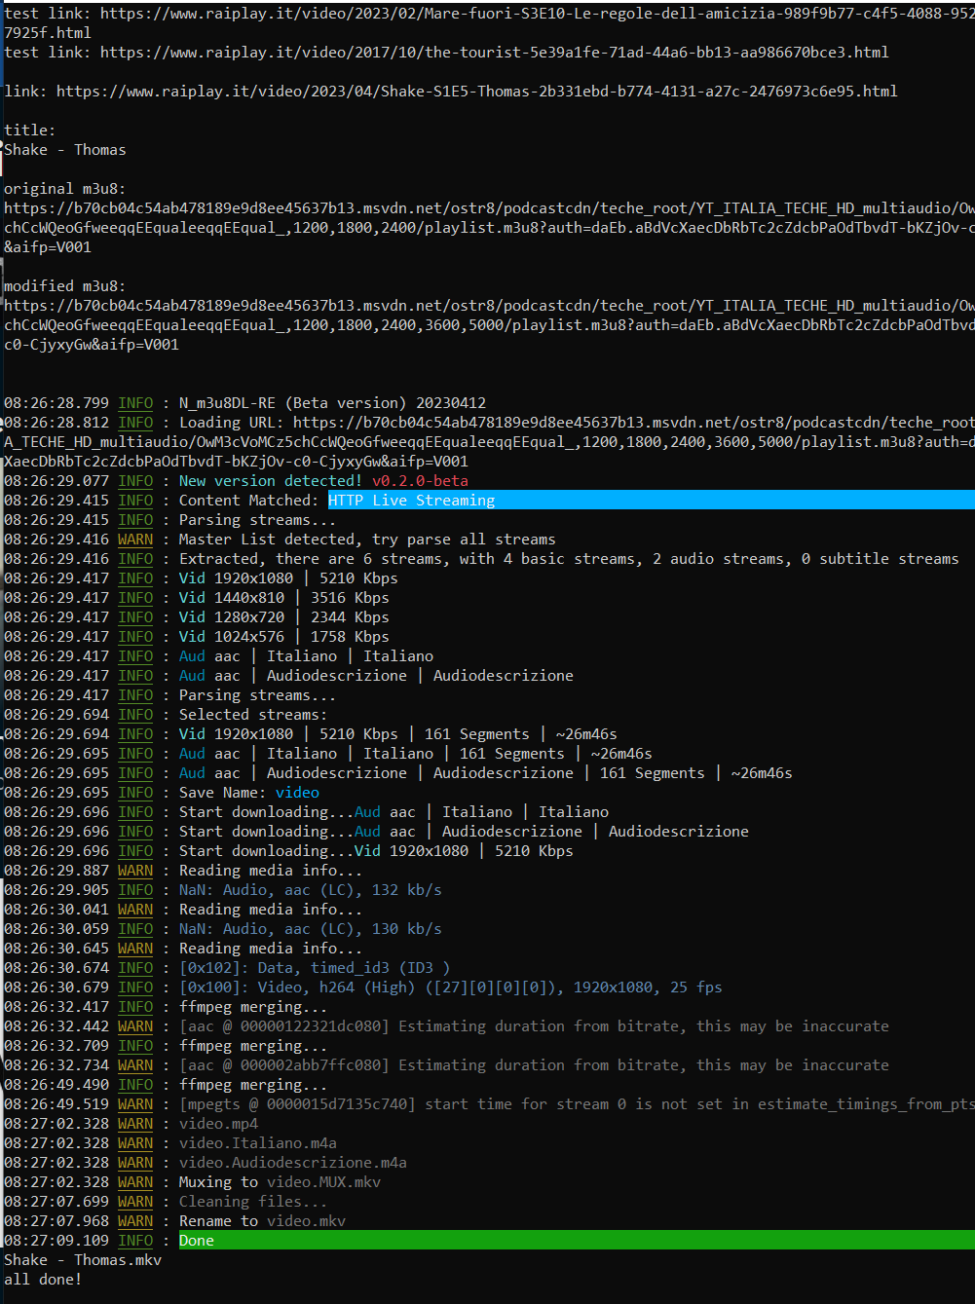This screenshot has height=1304, width=975.
Task: Click the red v0.2.0-beta version text
Action: click(x=420, y=481)
